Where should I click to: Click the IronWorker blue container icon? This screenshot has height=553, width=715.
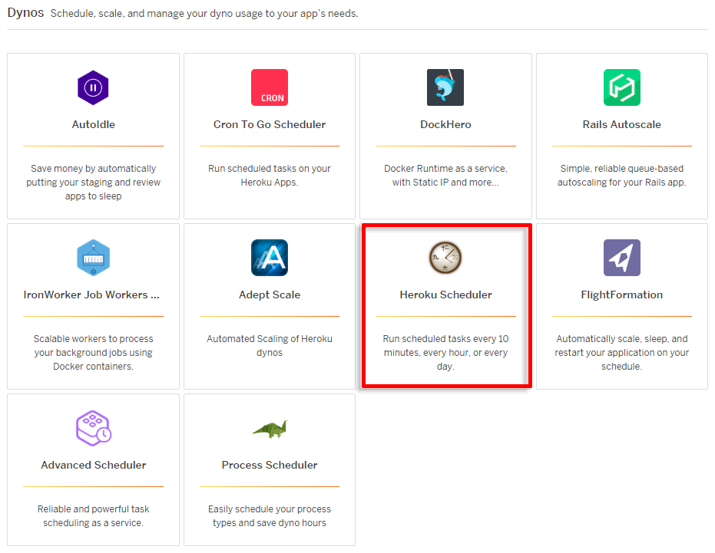pos(93,258)
